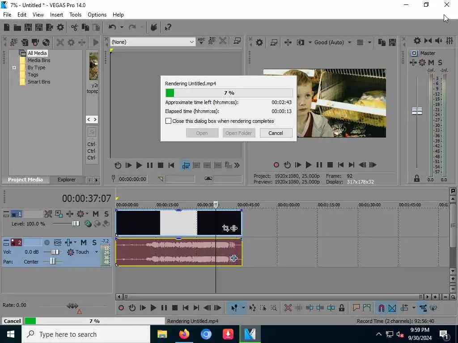This screenshot has width=458, height=343.
Task: Solo audio track 2 with S button
Action: pos(94,243)
